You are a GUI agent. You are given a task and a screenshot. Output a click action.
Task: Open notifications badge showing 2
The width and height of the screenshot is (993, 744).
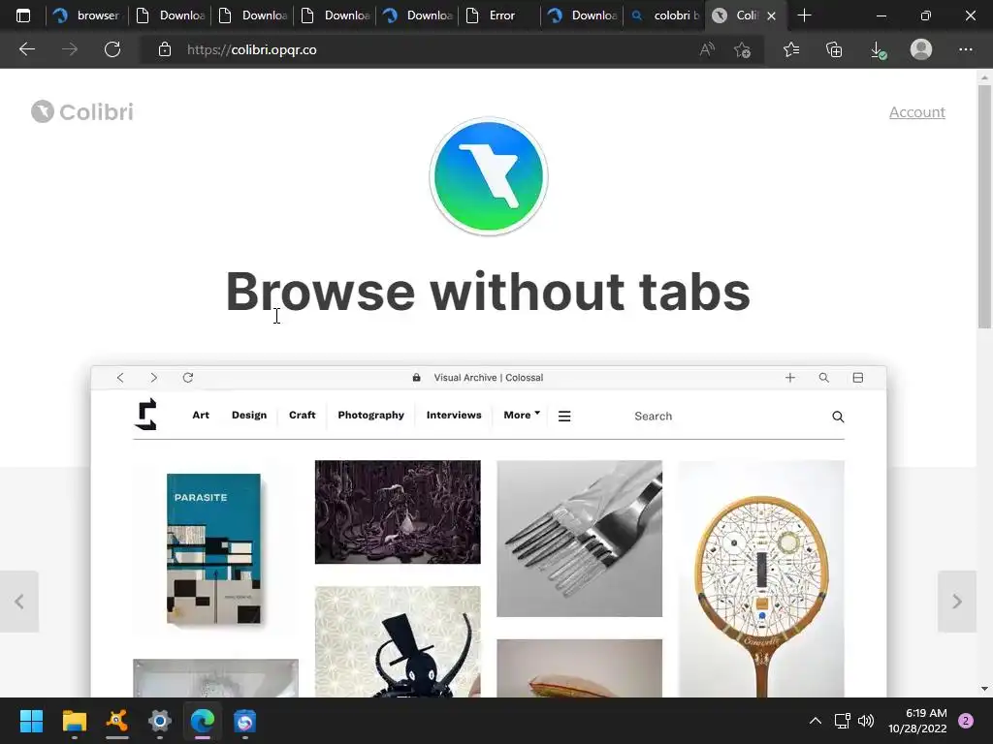966,721
